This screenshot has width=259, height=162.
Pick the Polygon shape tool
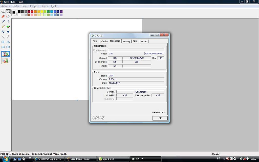pos(8,42)
